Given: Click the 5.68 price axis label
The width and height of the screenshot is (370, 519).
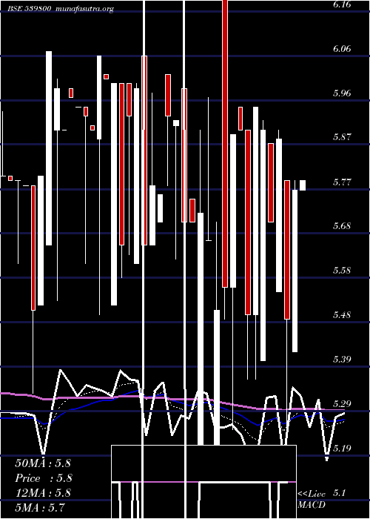Looking at the screenshot, I should [342, 225].
